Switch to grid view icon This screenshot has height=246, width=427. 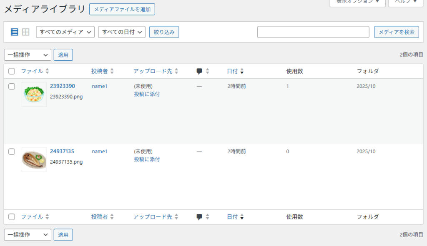pyautogui.click(x=26, y=32)
